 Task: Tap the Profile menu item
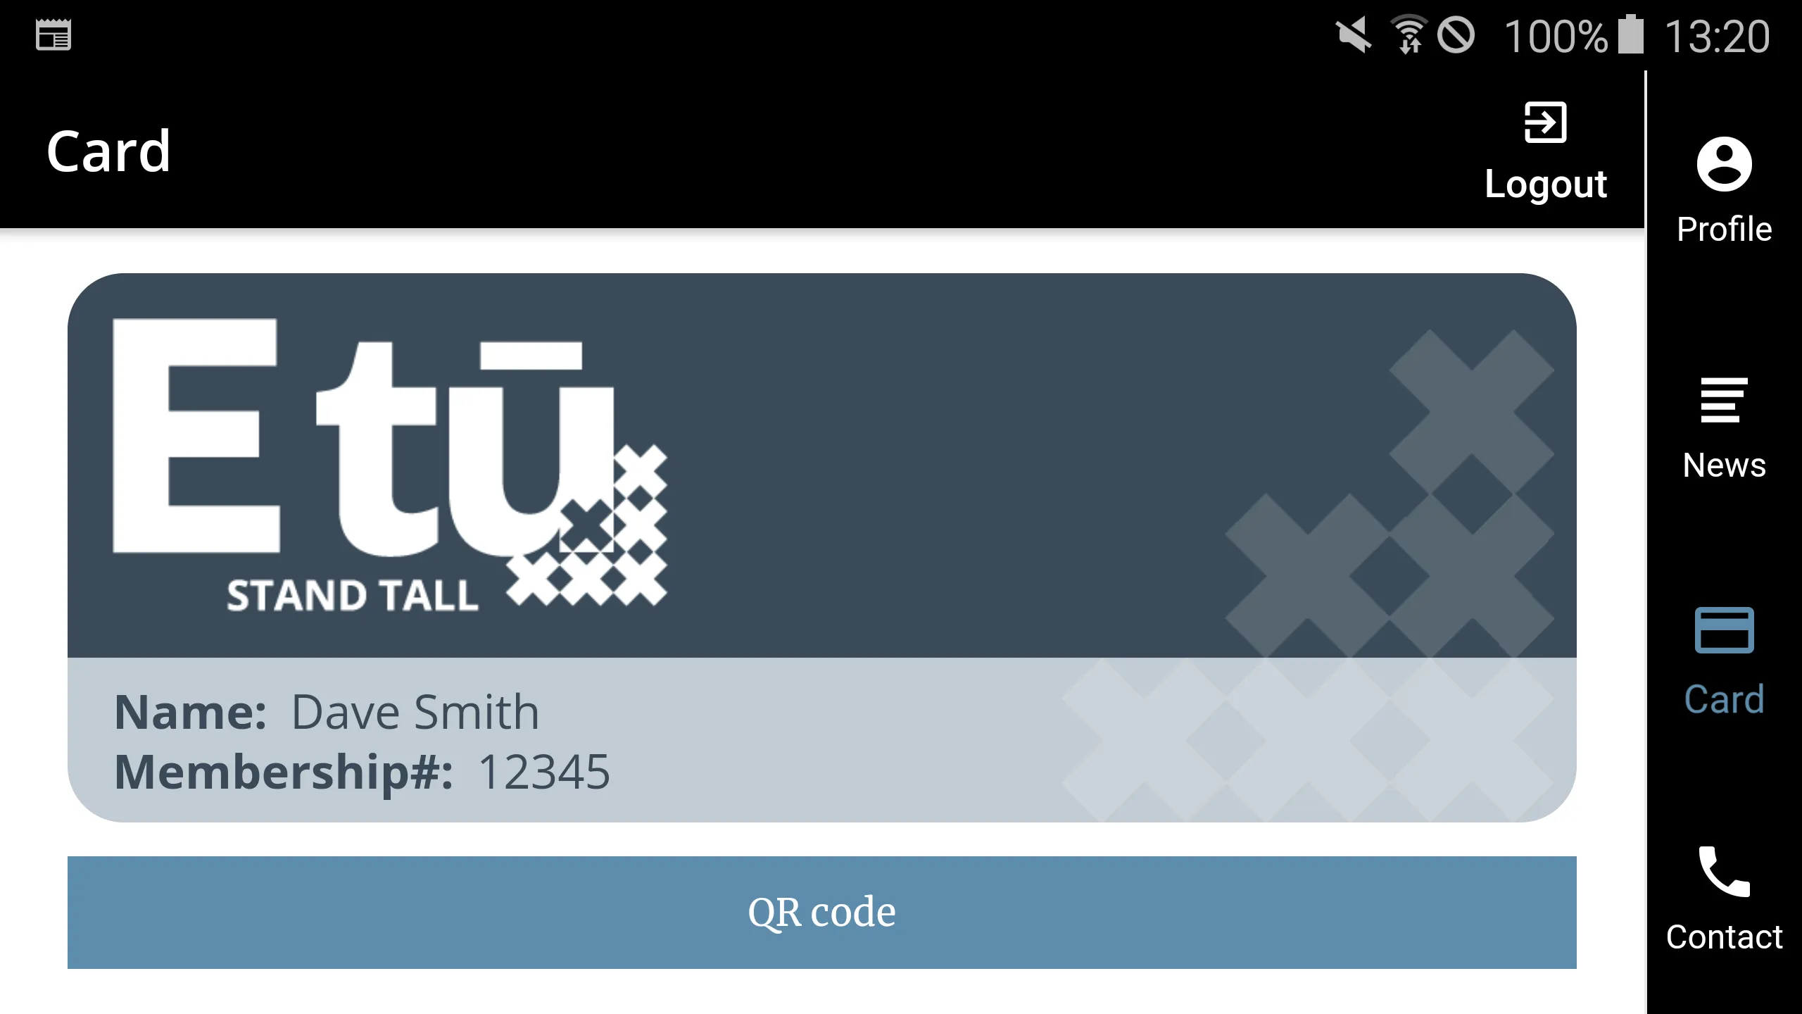1724,188
